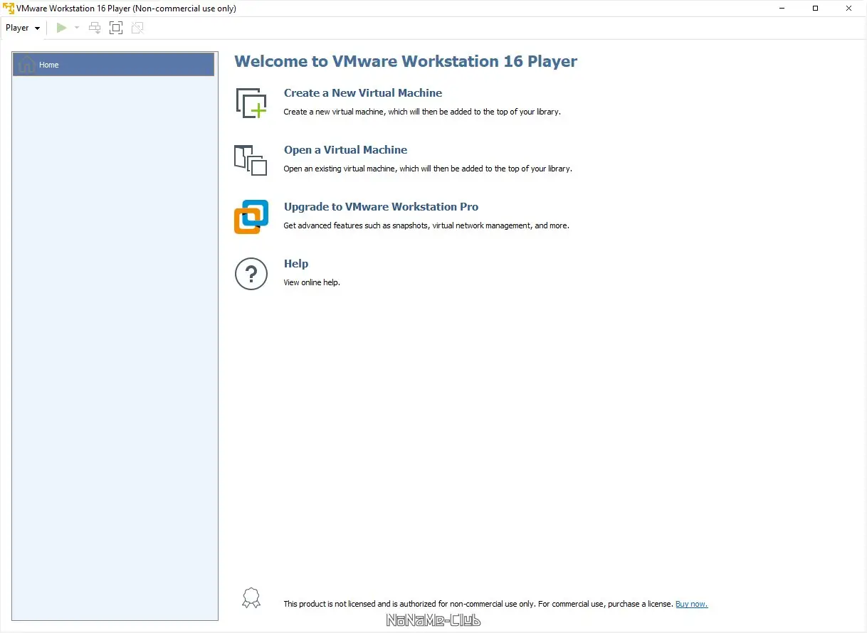Click the Home house icon in sidebar

[27, 64]
